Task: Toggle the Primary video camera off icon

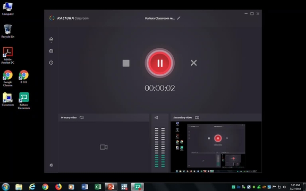Action: tap(82, 118)
